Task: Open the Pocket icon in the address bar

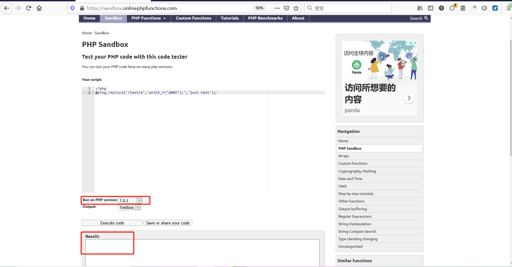Action: click(286, 8)
